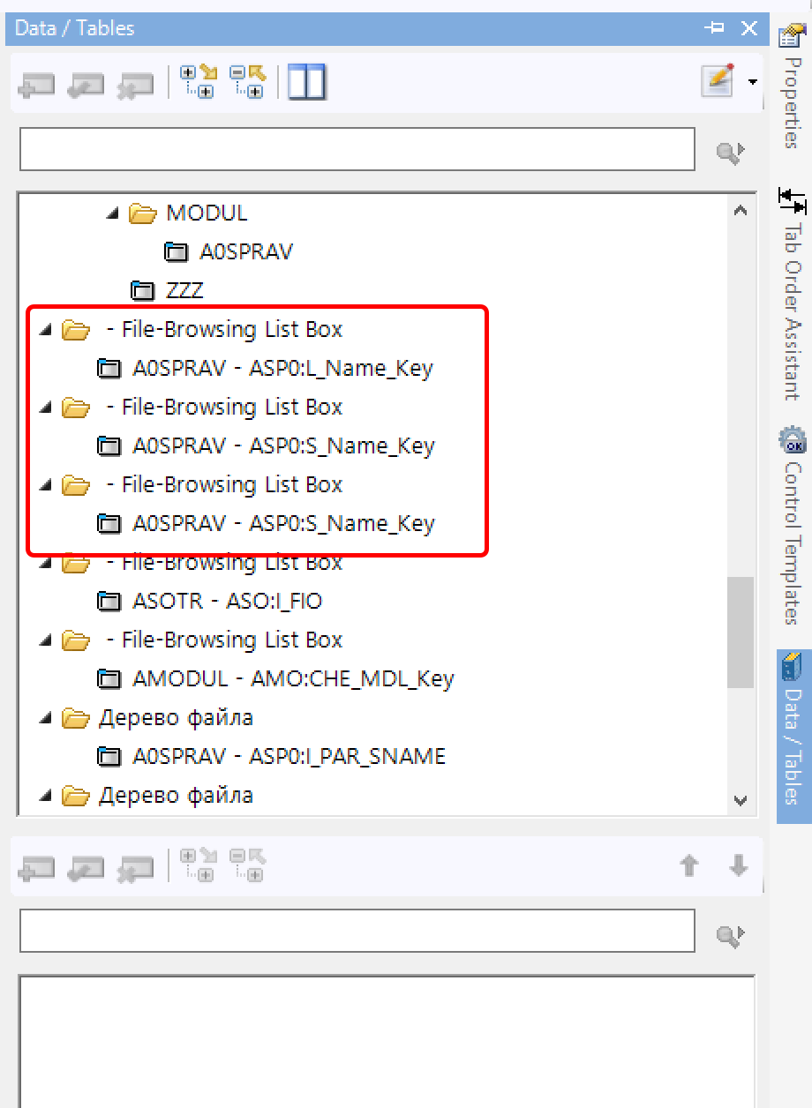This screenshot has width=812, height=1108.
Task: Open the dropdown arrow next to the edit icon
Action: (752, 82)
